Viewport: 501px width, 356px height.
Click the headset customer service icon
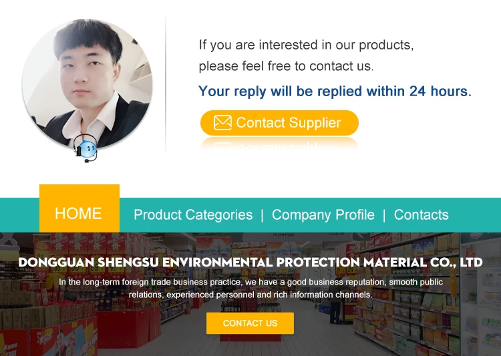(86, 148)
